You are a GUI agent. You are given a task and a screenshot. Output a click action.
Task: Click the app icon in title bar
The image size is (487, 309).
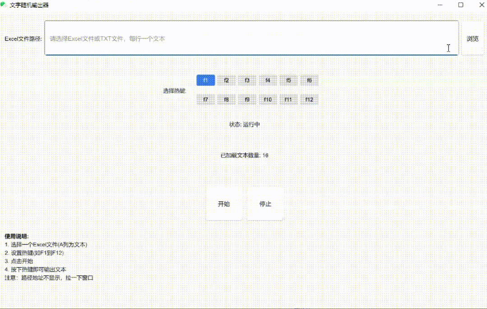(x=4, y=5)
